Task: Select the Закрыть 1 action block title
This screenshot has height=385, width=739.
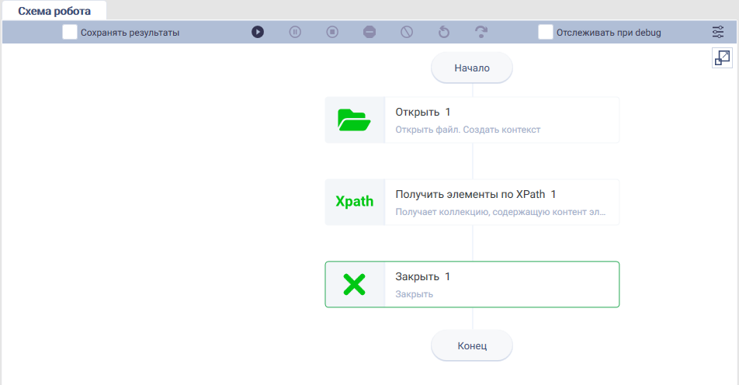Action: (x=423, y=276)
